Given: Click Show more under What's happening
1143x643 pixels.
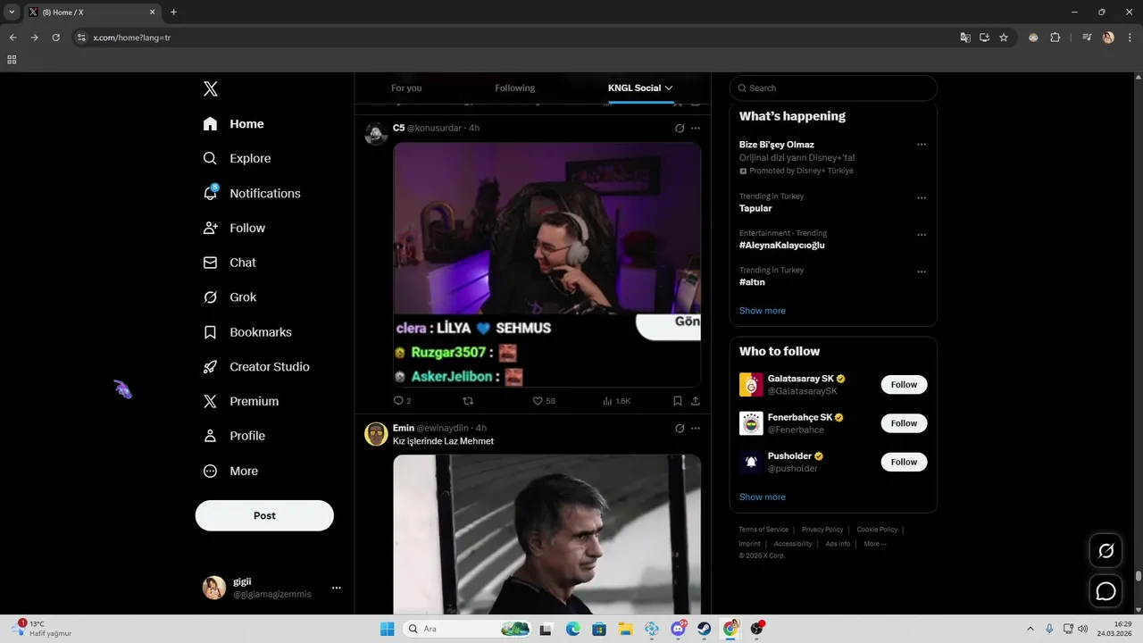Looking at the screenshot, I should (763, 311).
